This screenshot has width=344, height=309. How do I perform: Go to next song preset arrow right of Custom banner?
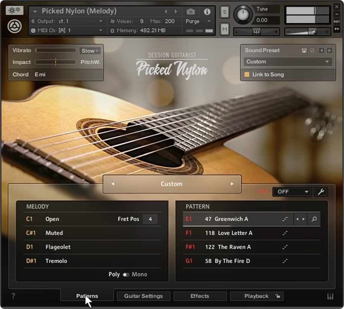(232, 184)
